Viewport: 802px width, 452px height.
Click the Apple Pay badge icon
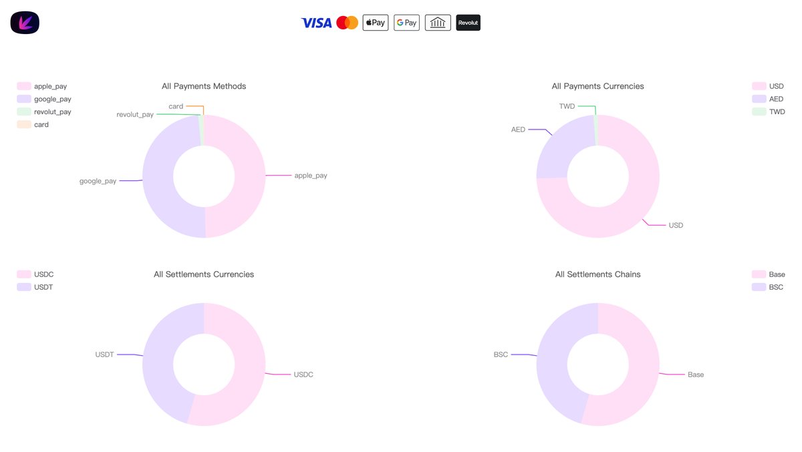point(376,23)
